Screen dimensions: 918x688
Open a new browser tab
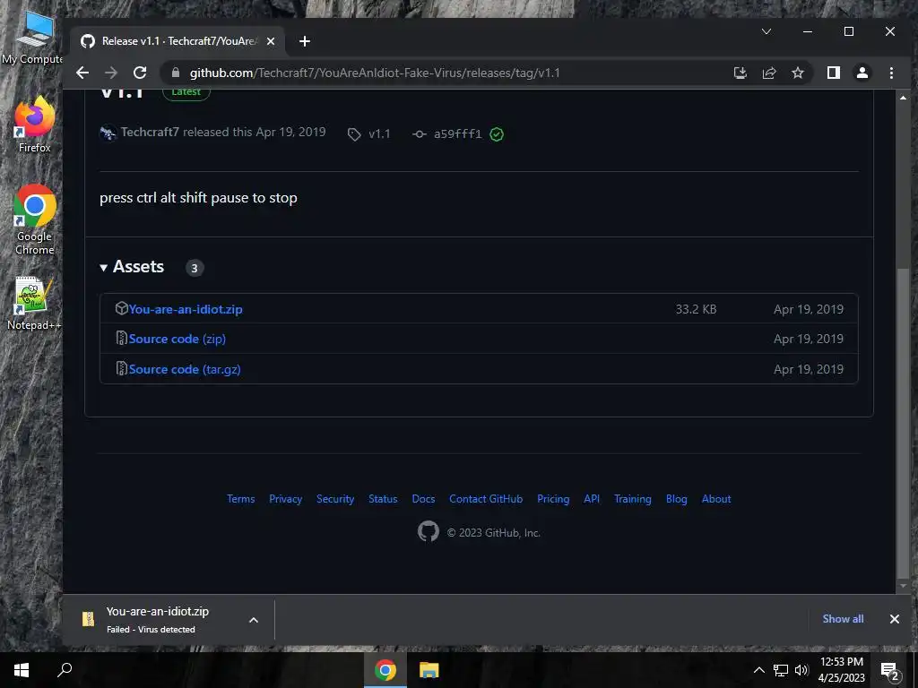305,41
